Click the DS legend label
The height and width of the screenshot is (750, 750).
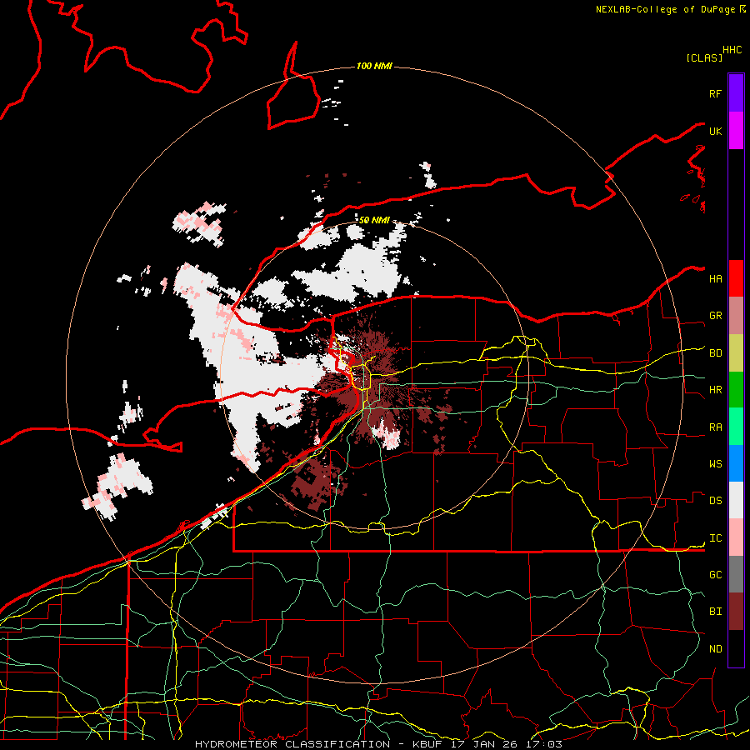716,500
